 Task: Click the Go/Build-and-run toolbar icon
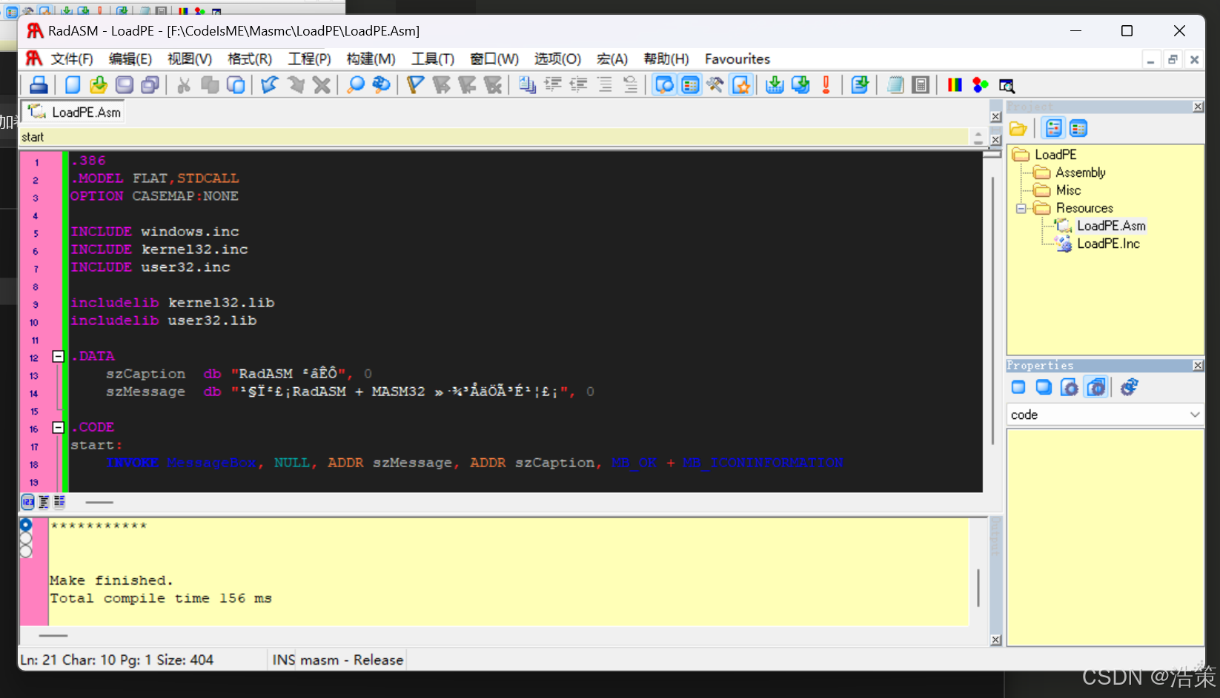point(860,85)
